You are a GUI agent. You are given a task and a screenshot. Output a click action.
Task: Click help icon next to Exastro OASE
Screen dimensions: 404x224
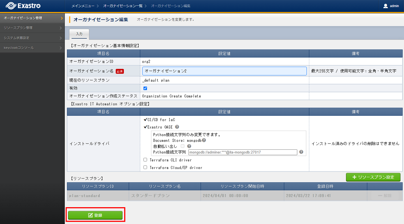tap(177, 127)
